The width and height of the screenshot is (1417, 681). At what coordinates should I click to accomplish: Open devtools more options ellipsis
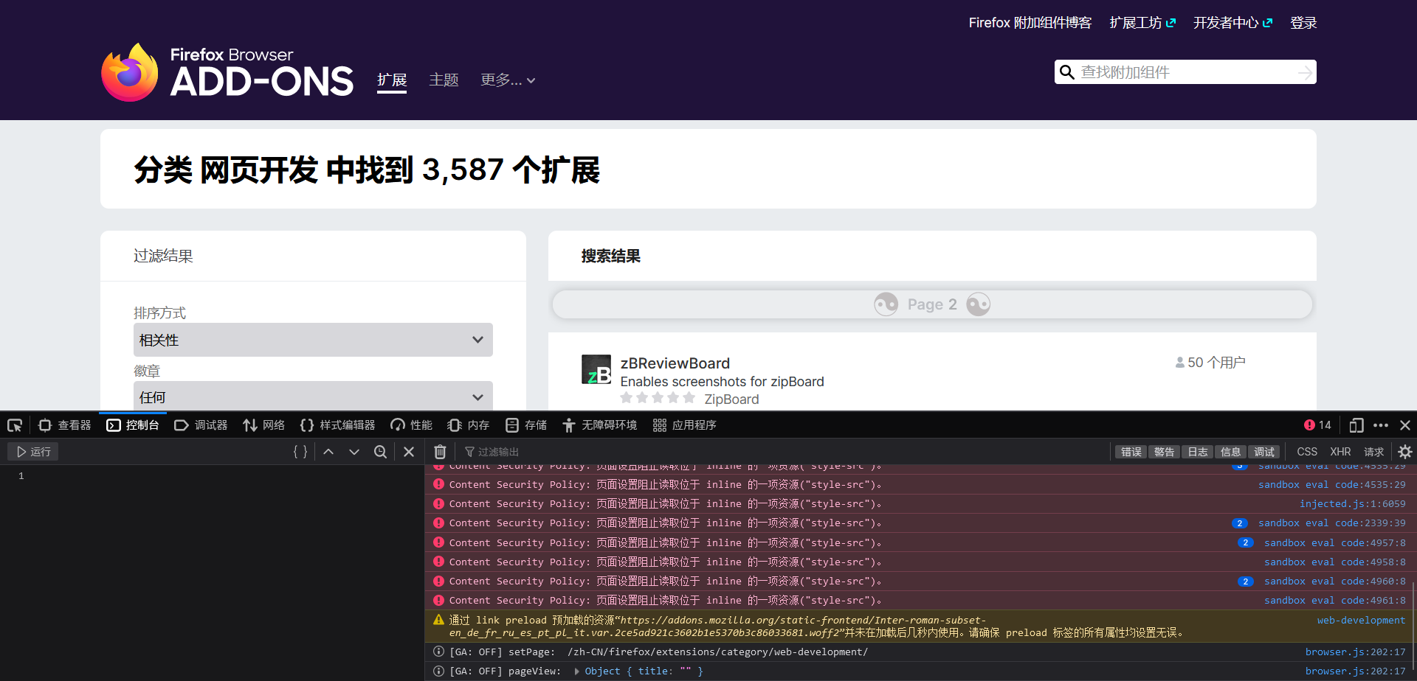[1381, 425]
